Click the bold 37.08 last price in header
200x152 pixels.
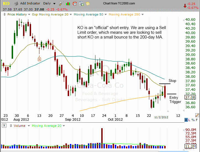pyautogui.click(x=39, y=9)
